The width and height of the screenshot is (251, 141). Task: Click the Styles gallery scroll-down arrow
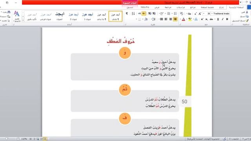click(x=23, y=16)
